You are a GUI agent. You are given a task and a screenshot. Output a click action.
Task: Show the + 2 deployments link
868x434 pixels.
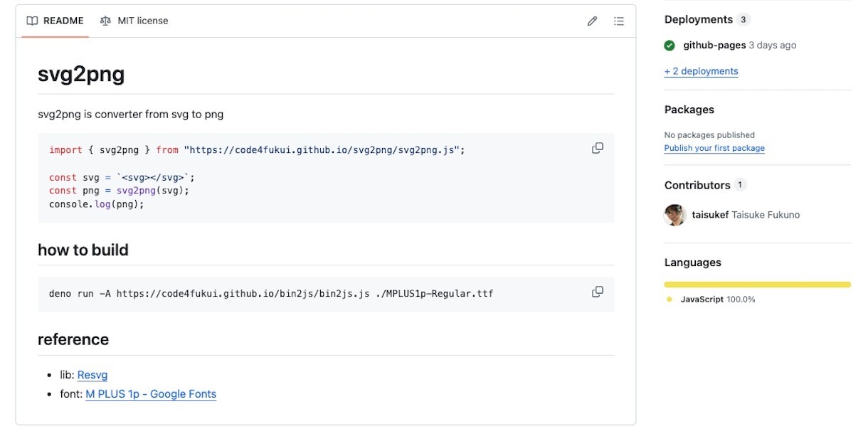point(701,71)
